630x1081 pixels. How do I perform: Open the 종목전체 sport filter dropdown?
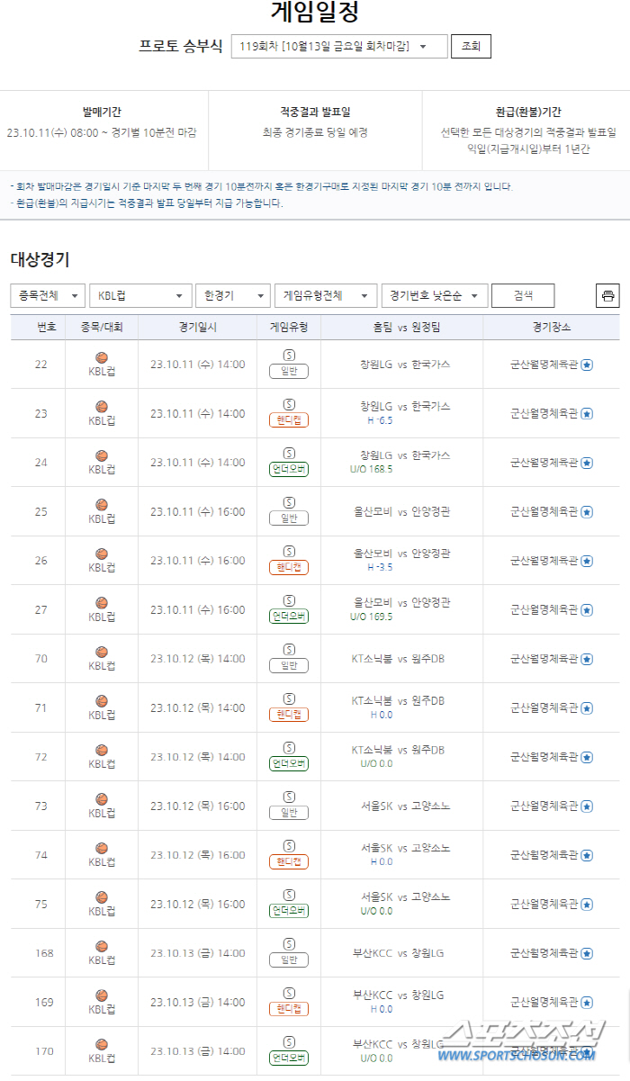tap(48, 295)
